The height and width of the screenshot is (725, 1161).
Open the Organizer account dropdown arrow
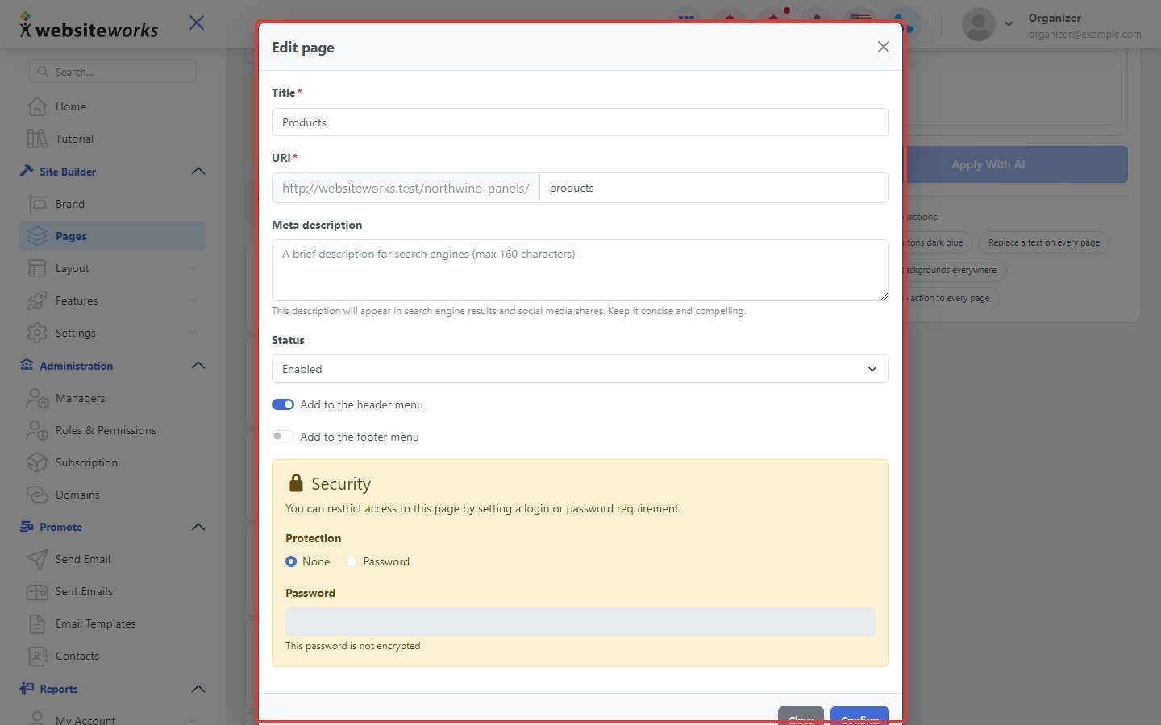pos(1009,24)
